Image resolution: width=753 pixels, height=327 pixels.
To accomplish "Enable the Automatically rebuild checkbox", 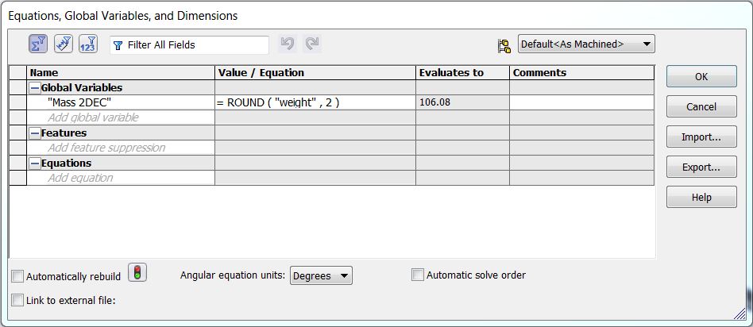I will click(x=17, y=276).
